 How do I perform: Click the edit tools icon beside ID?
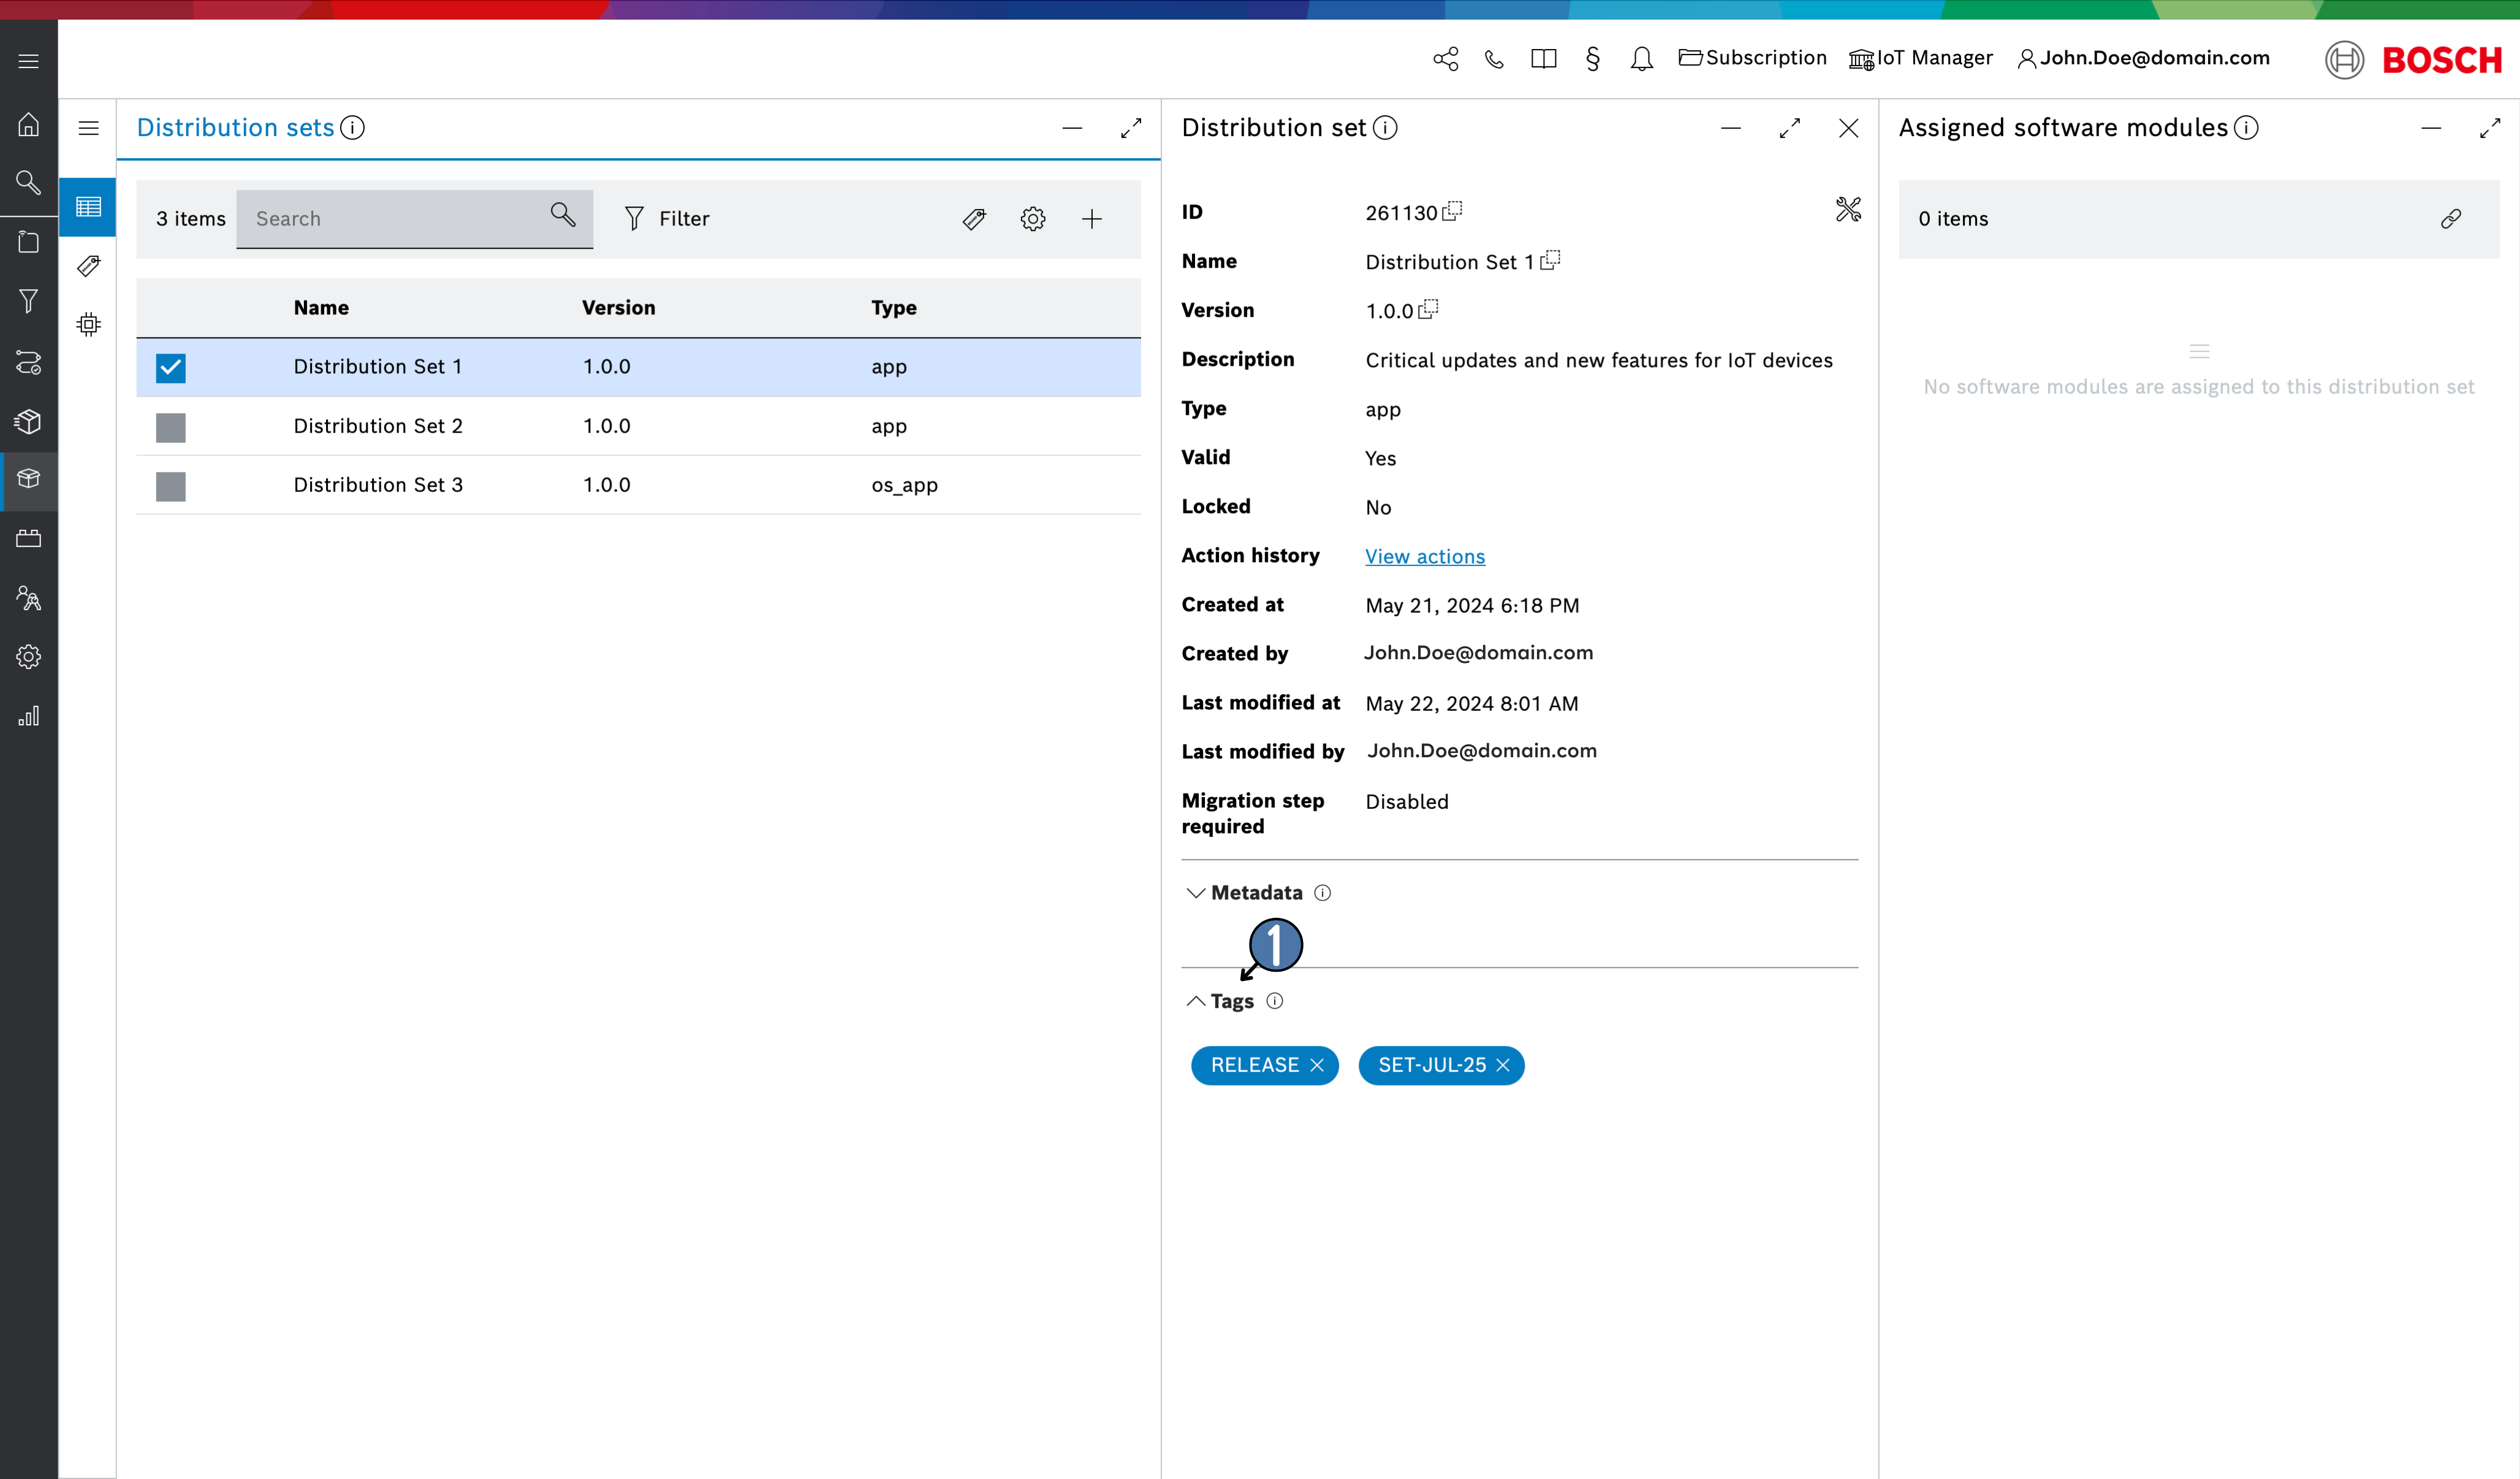(x=1847, y=209)
